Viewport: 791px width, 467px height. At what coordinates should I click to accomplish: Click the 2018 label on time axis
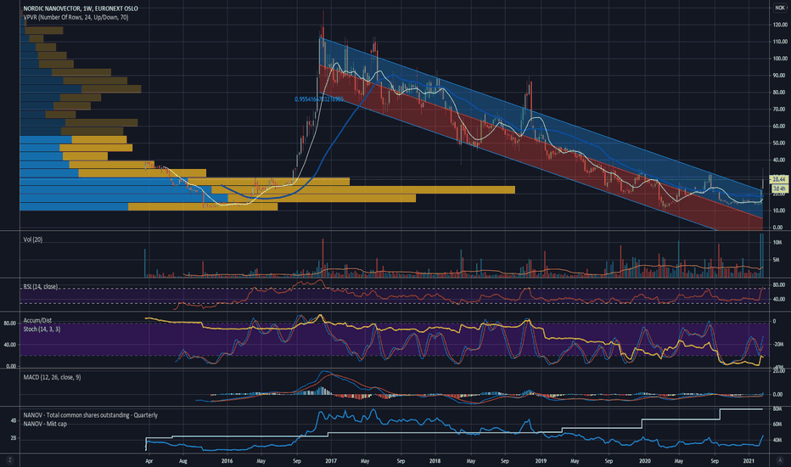click(435, 461)
